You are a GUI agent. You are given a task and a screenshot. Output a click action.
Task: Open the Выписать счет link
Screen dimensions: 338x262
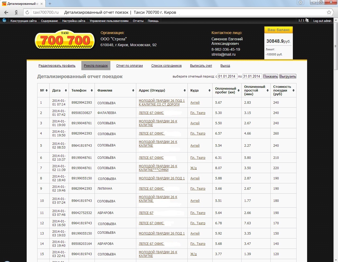[x=201, y=66]
